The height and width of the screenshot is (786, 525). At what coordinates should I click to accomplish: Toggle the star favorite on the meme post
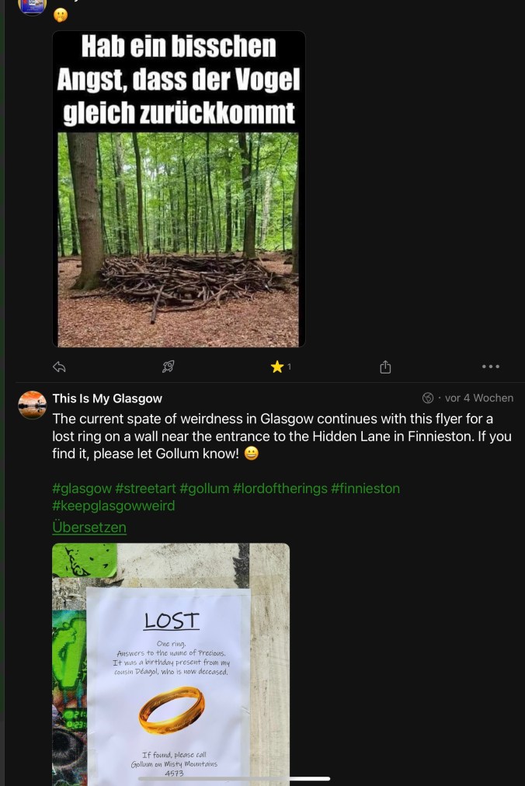click(x=277, y=367)
